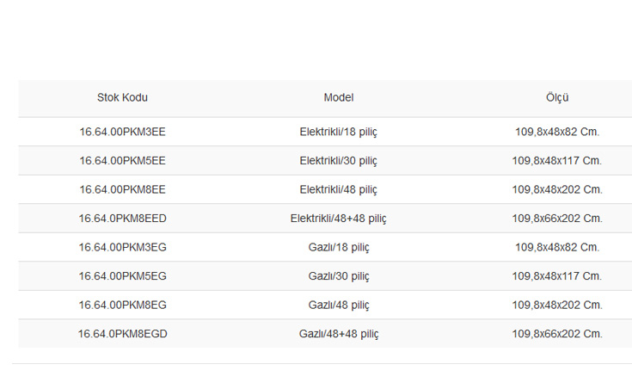Select stock code 16.64.00PKM5EE
This screenshot has width=632, height=389.
click(x=122, y=161)
